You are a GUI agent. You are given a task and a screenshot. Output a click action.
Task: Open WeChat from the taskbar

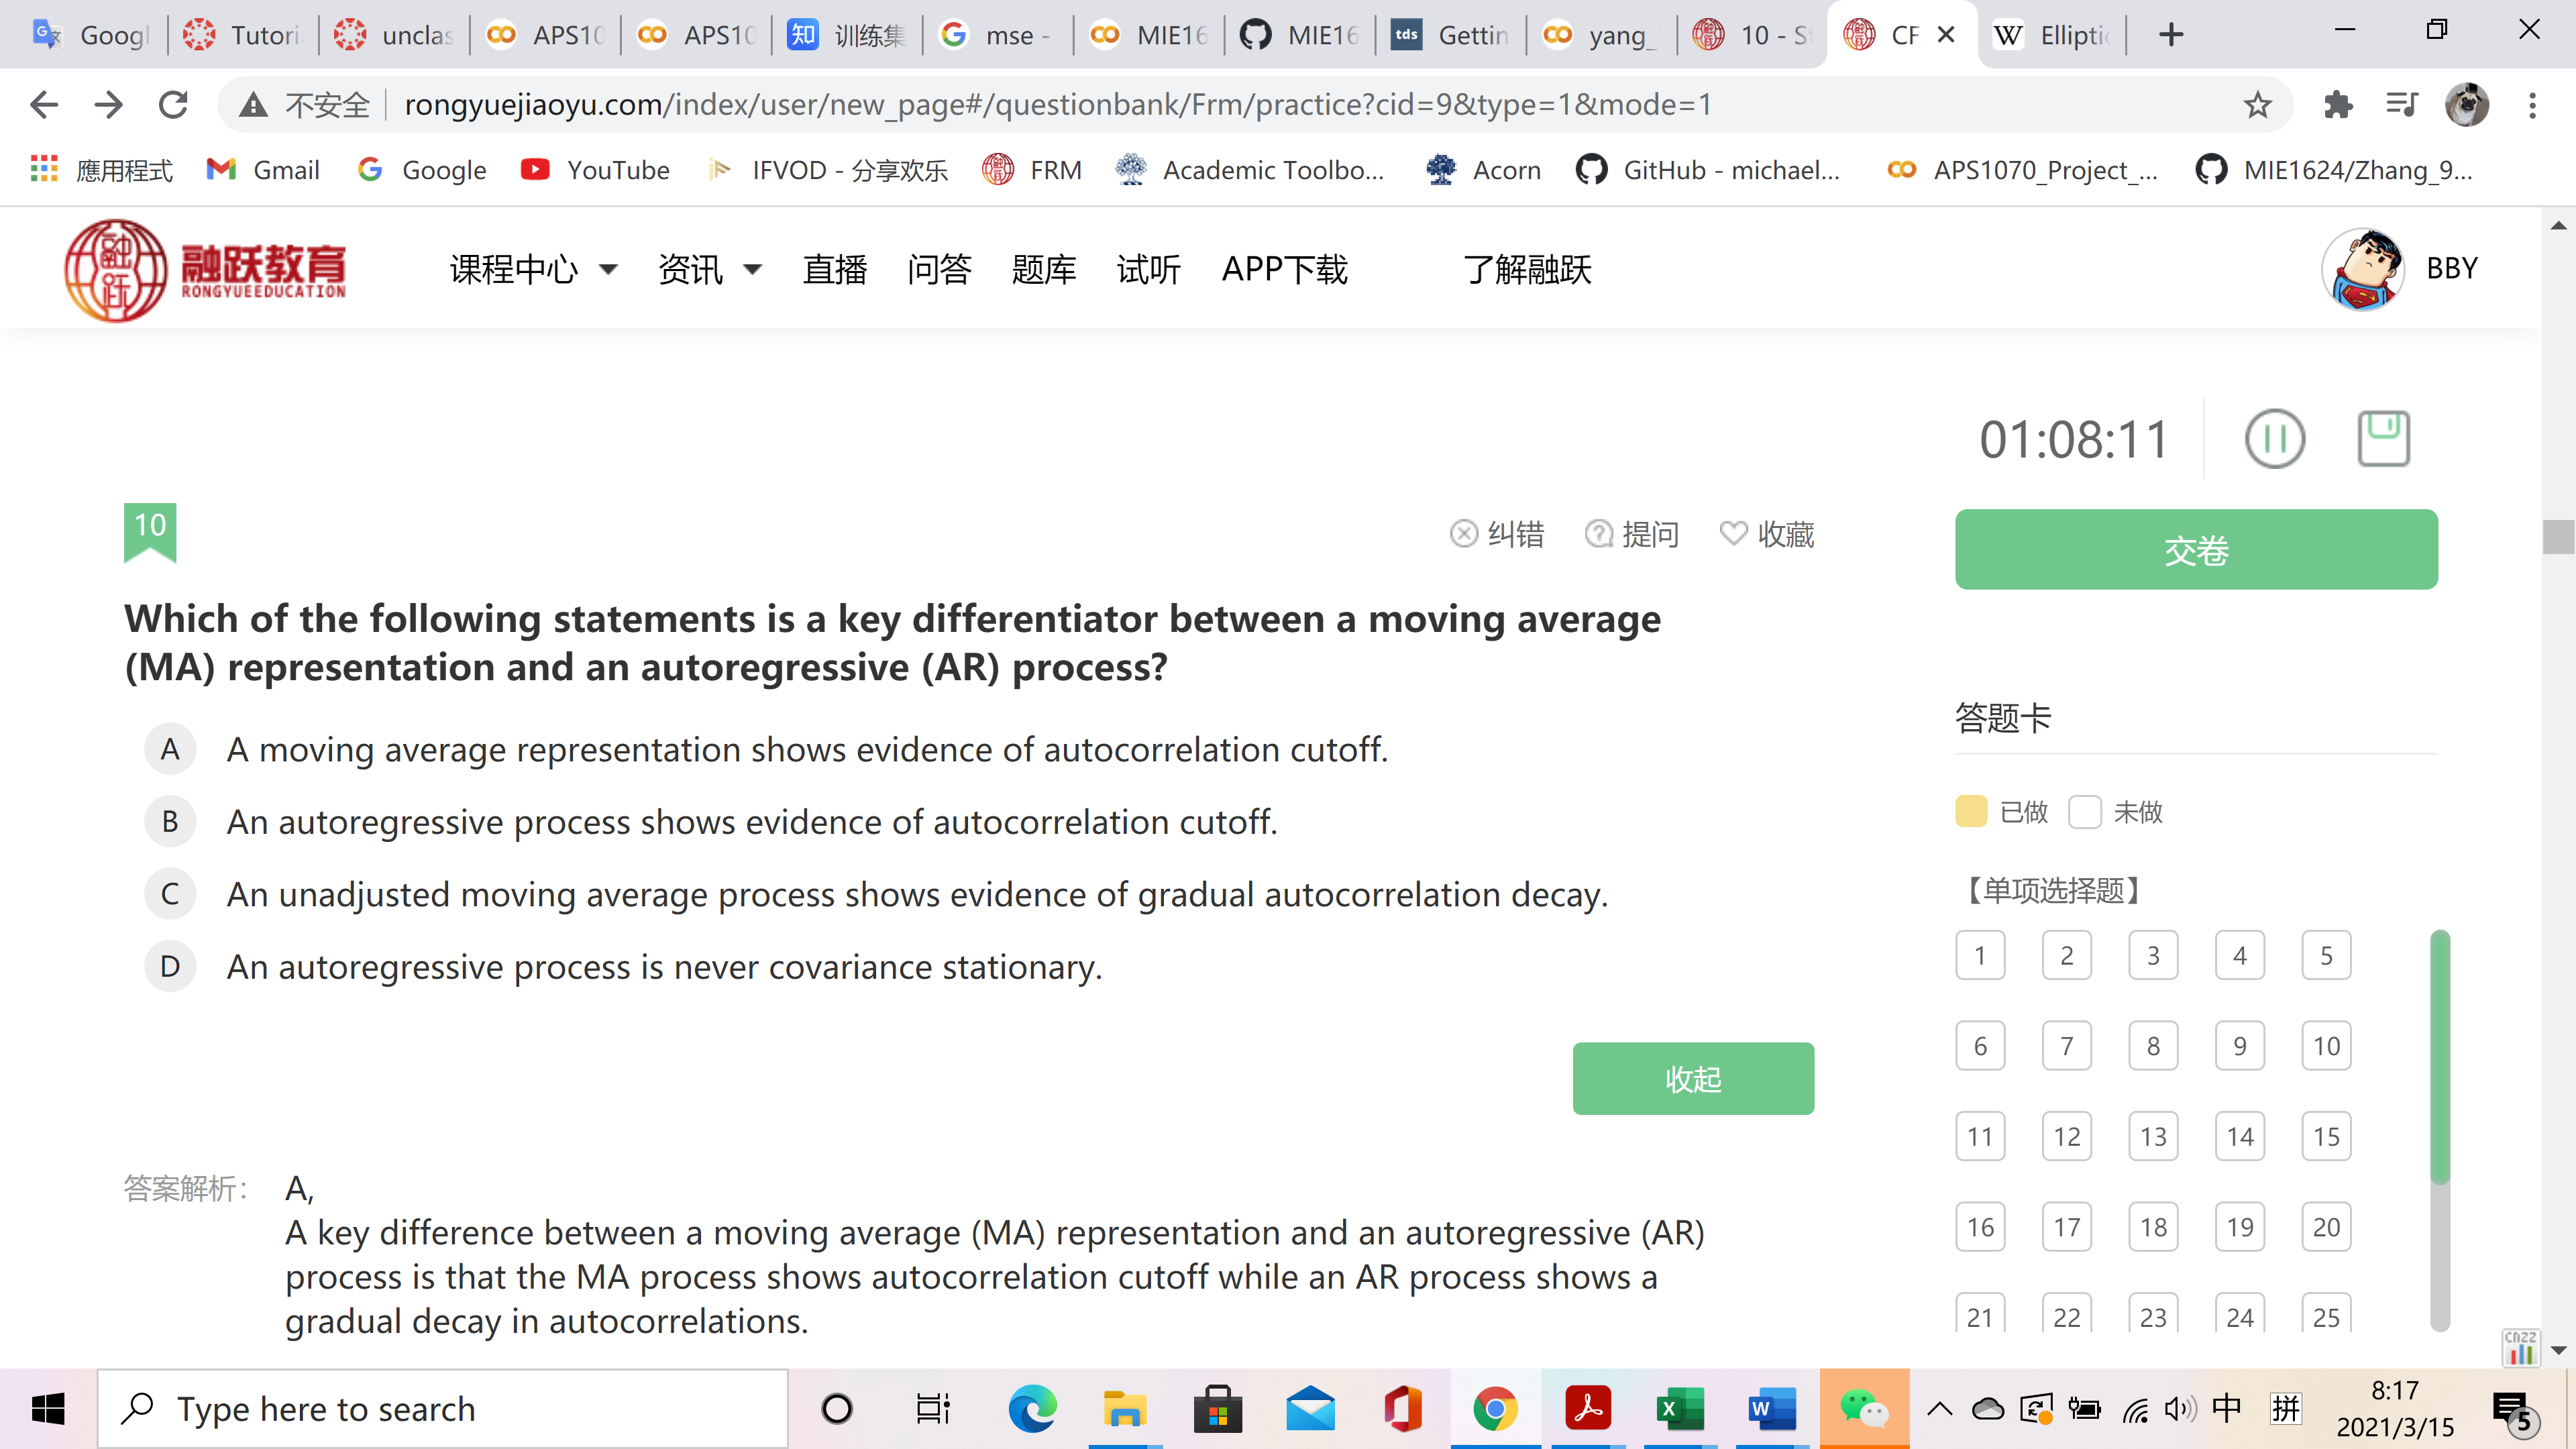1863,1409
